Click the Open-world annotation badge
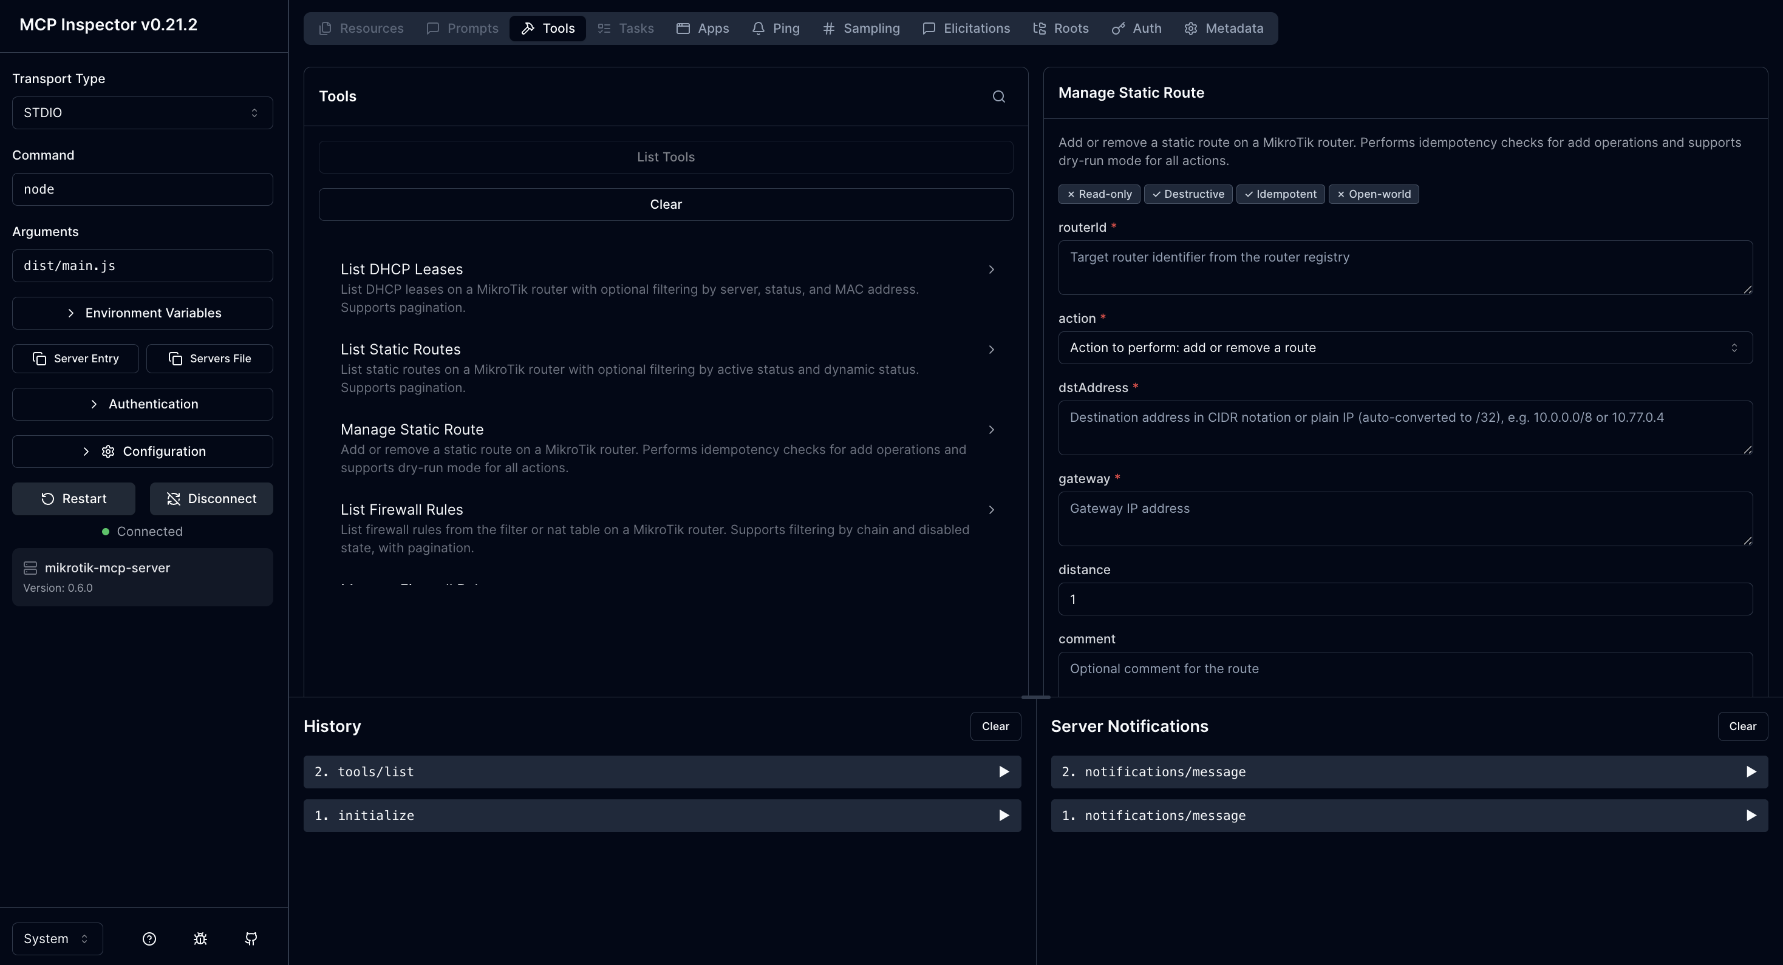This screenshot has width=1783, height=965. pyautogui.click(x=1373, y=194)
